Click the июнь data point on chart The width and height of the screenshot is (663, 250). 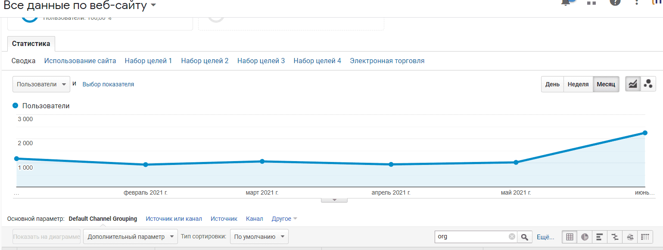(x=645, y=133)
